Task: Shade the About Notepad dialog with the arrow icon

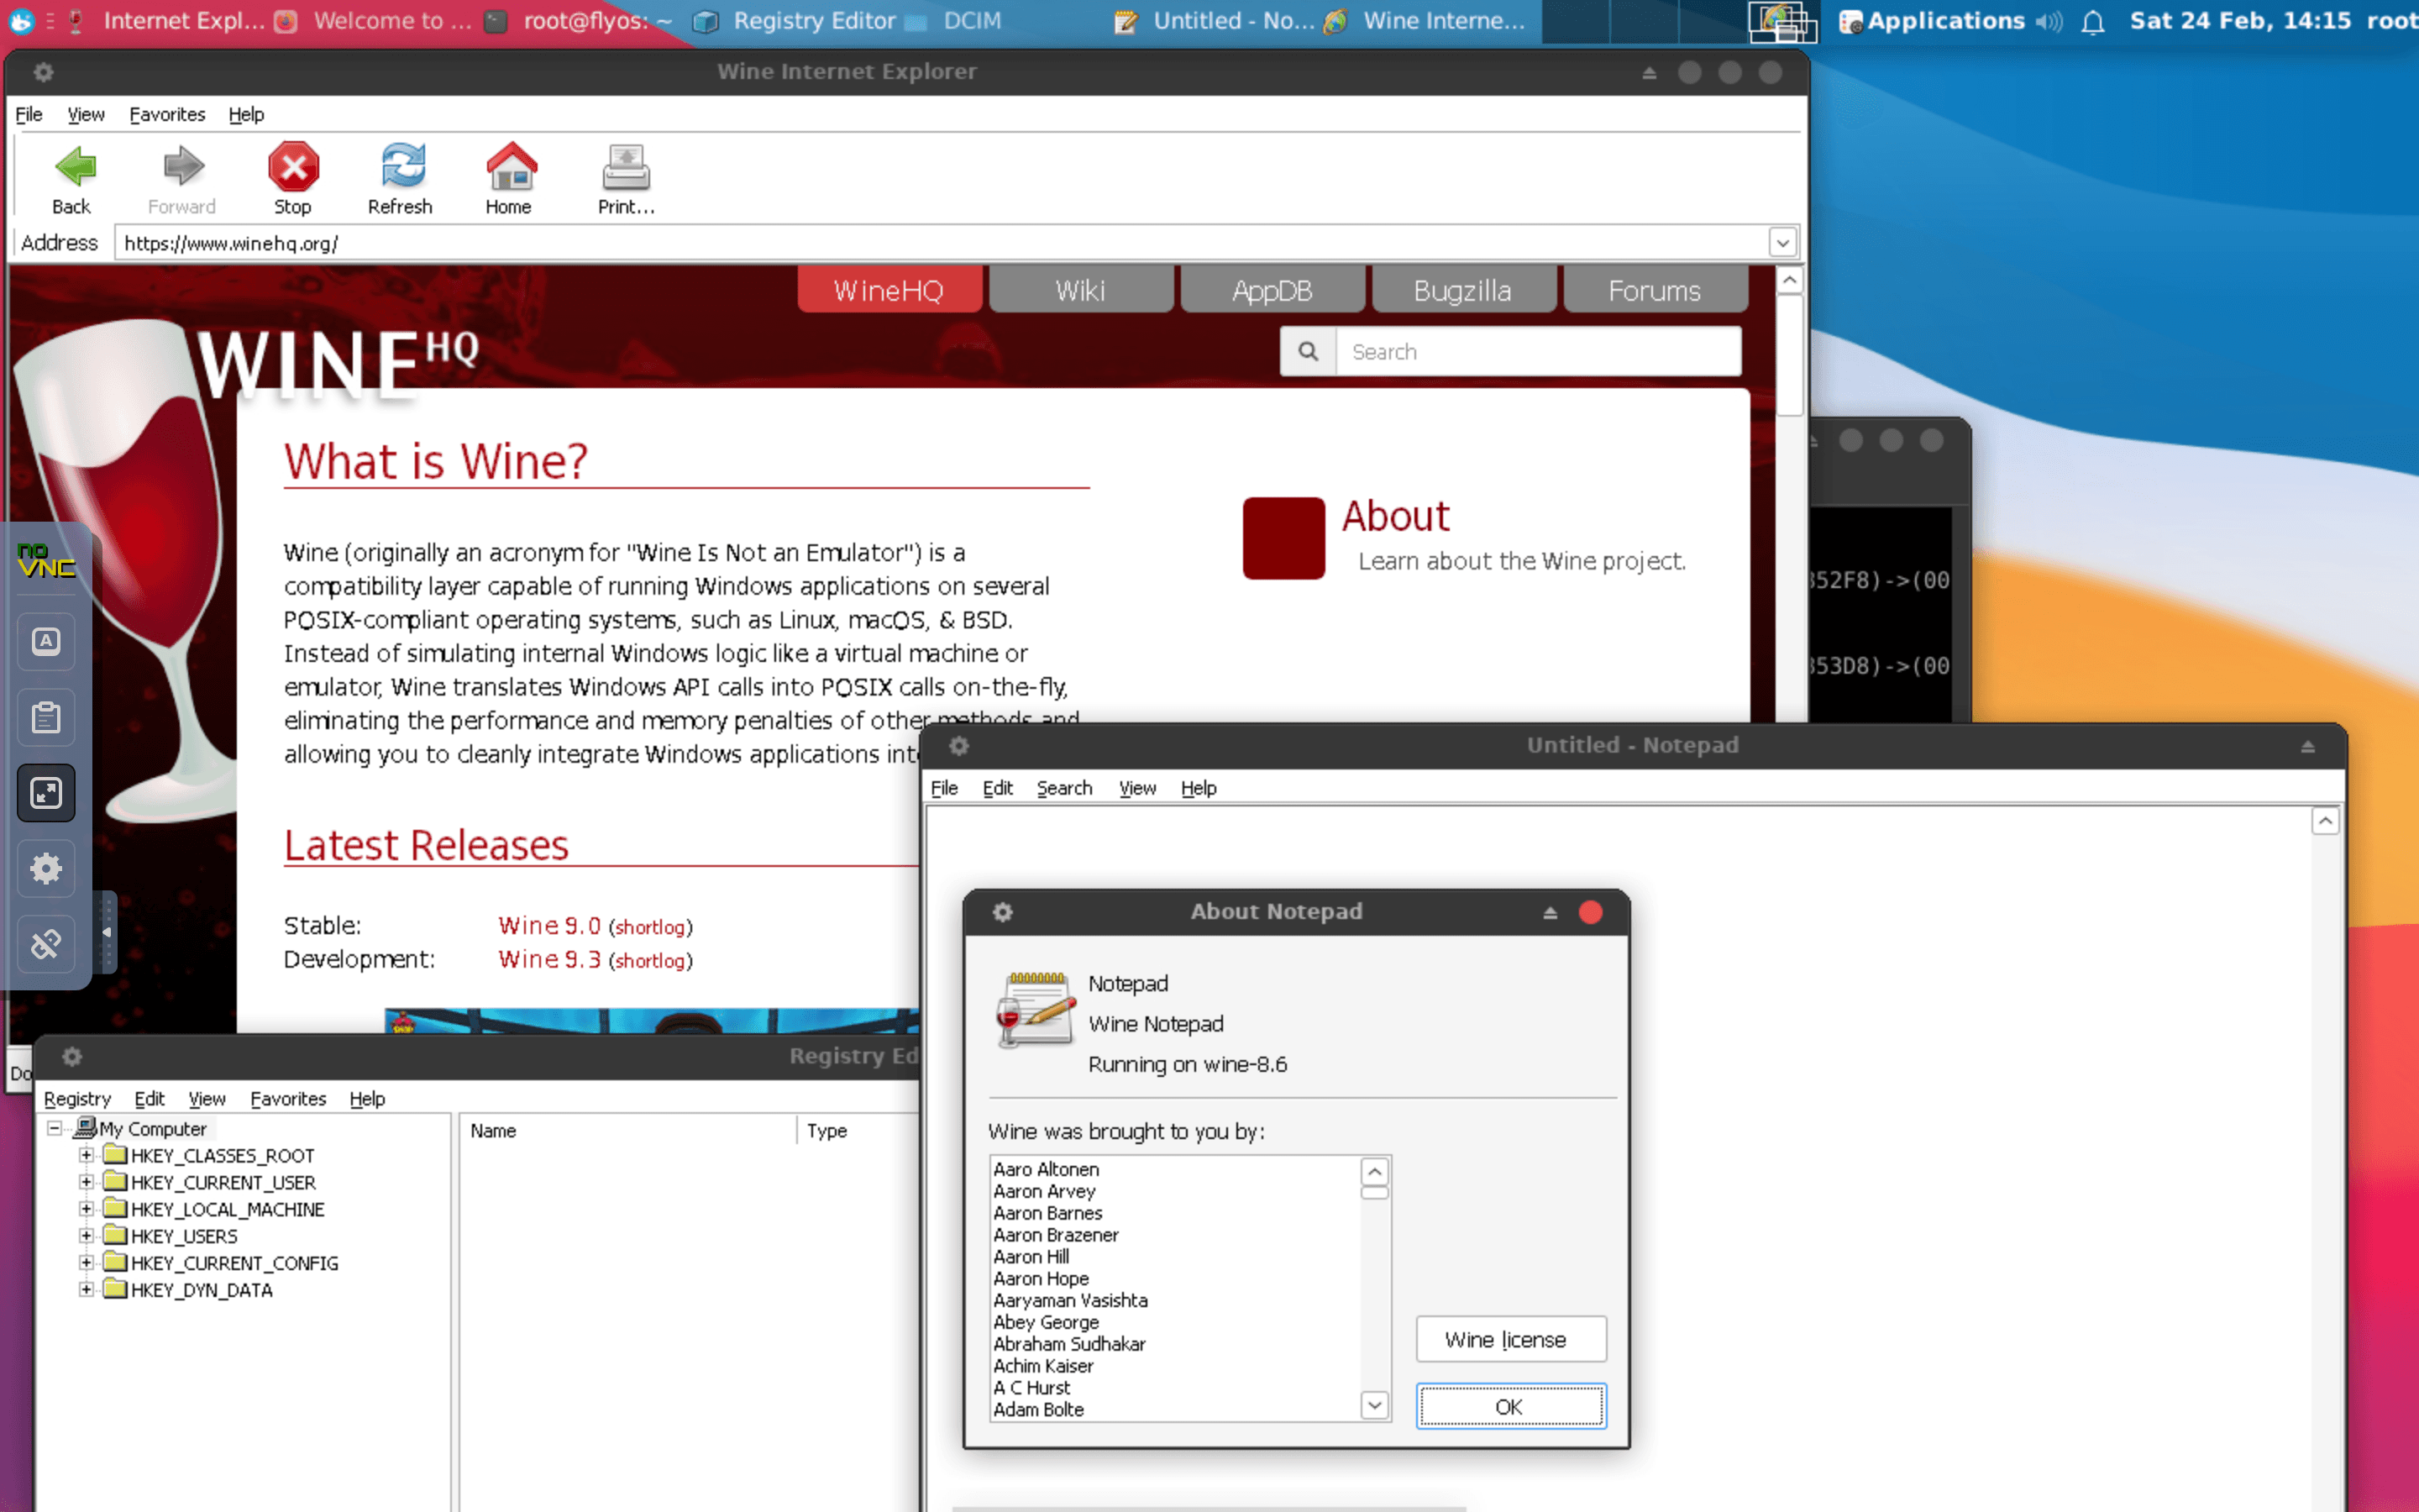Action: point(1551,913)
